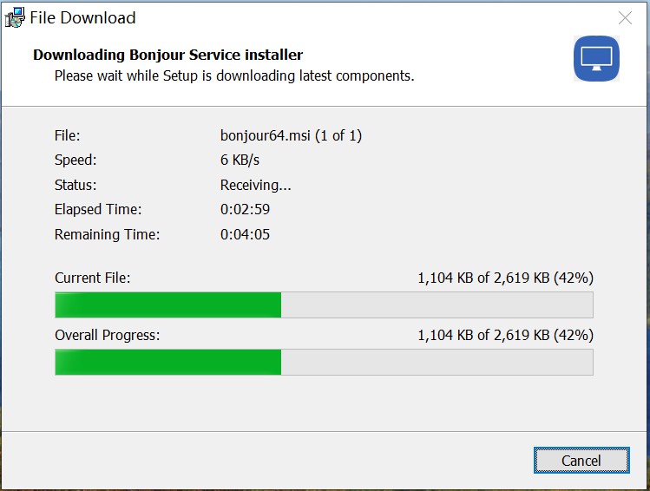Click the Overall Progress: label

[x=107, y=335]
